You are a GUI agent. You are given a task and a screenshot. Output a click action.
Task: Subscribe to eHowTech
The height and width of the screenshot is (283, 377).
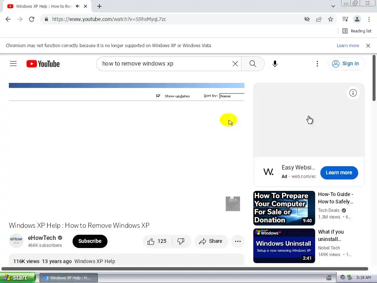[90, 241]
